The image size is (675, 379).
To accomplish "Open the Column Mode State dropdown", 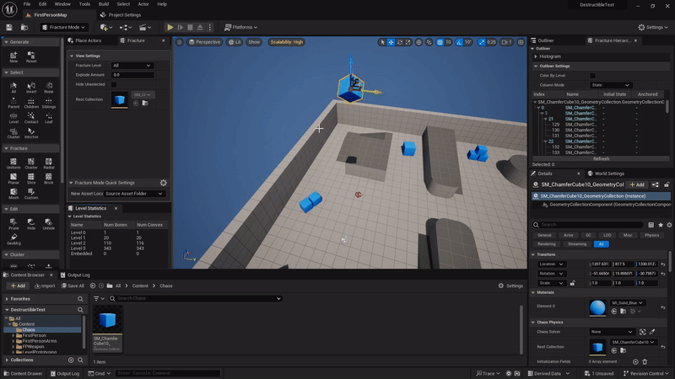I will (x=610, y=85).
